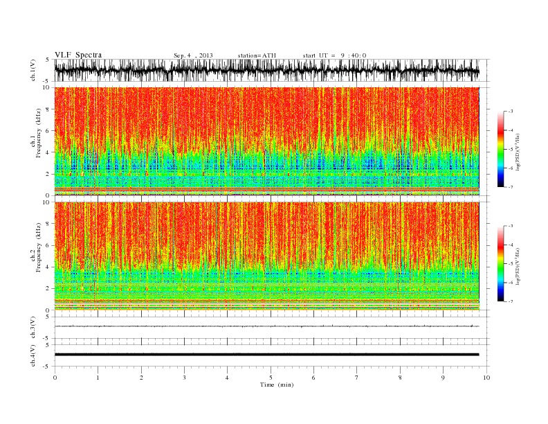Click the "8" tick on the time axis
Viewport: 548px width, 424px height.
coord(400,378)
